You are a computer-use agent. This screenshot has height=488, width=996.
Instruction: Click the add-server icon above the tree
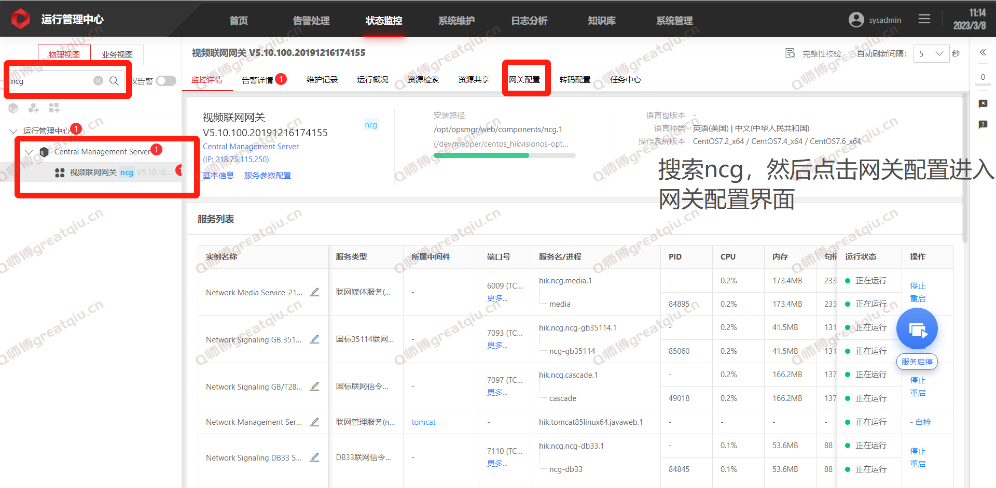(x=13, y=108)
